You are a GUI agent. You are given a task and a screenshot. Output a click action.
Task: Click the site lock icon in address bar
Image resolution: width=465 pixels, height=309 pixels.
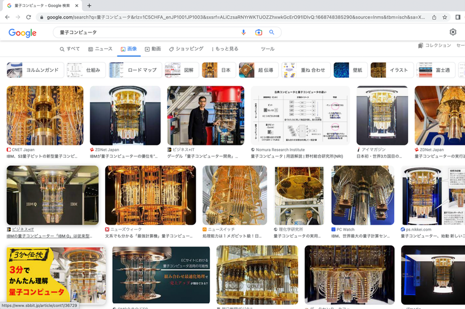[41, 17]
